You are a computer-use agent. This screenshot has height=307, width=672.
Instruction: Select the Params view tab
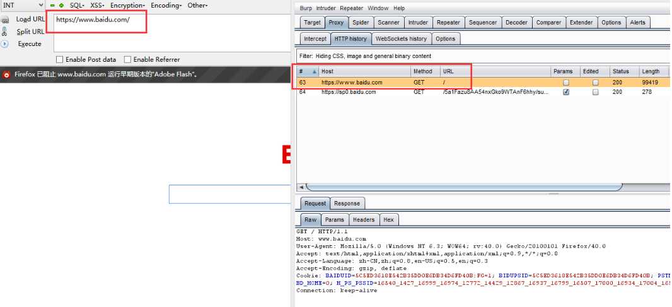pos(334,219)
